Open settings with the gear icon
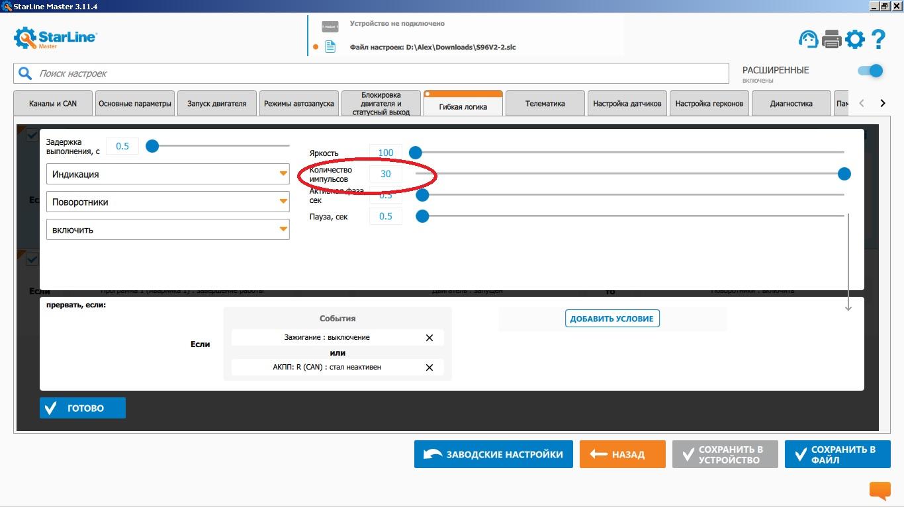904x511 pixels. tap(855, 40)
